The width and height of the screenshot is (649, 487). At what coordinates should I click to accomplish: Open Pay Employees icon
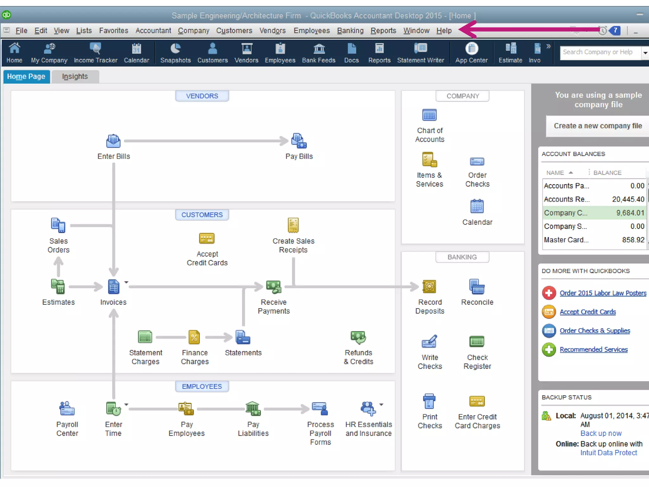pyautogui.click(x=186, y=409)
